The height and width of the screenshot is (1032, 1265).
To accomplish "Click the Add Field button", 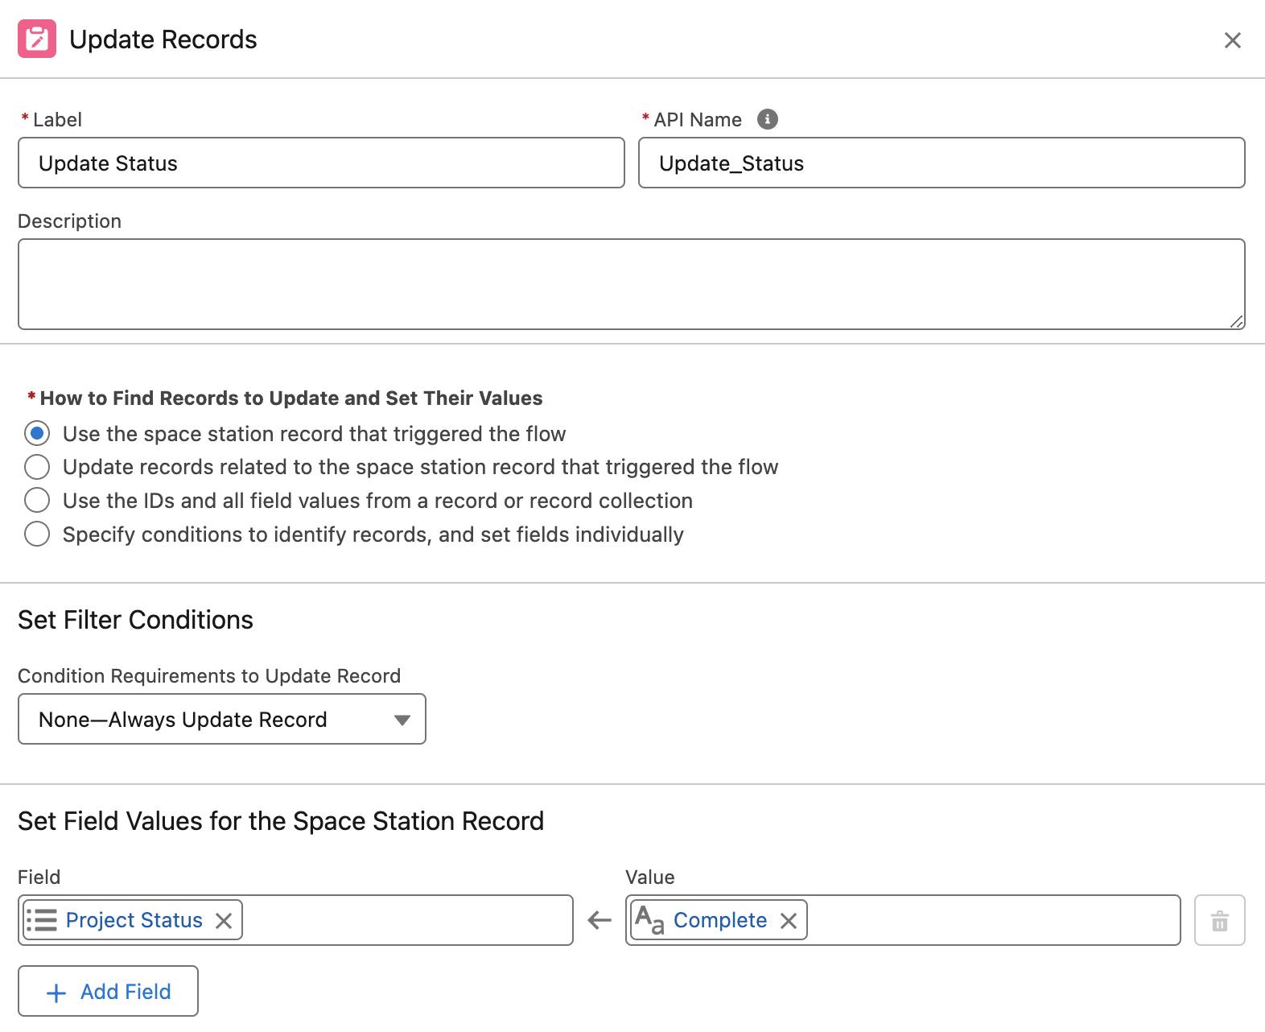I will coord(108,991).
